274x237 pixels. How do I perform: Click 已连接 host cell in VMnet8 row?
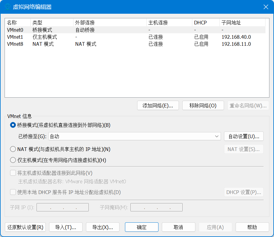click(x=156, y=44)
